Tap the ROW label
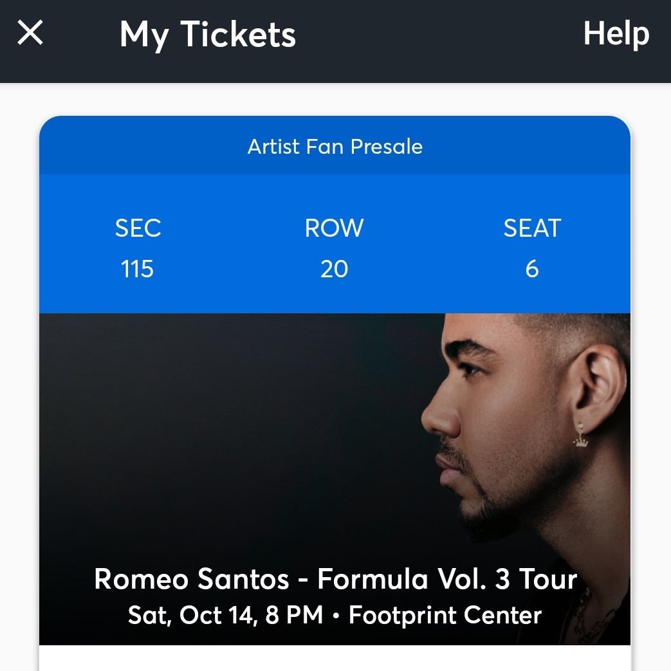 click(x=335, y=228)
